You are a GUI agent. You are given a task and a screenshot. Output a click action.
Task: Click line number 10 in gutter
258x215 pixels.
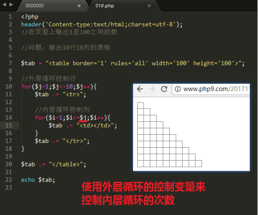[x=9, y=87]
